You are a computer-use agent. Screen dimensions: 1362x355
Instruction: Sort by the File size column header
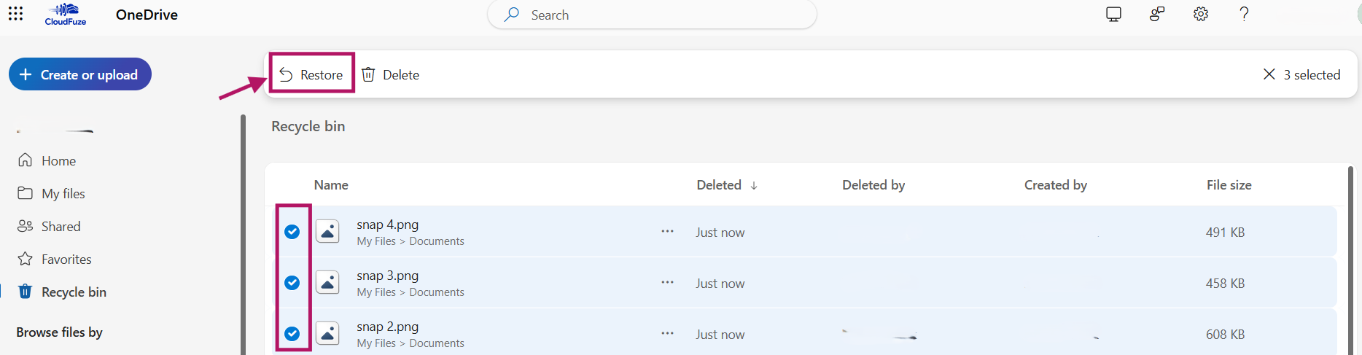[1229, 185]
